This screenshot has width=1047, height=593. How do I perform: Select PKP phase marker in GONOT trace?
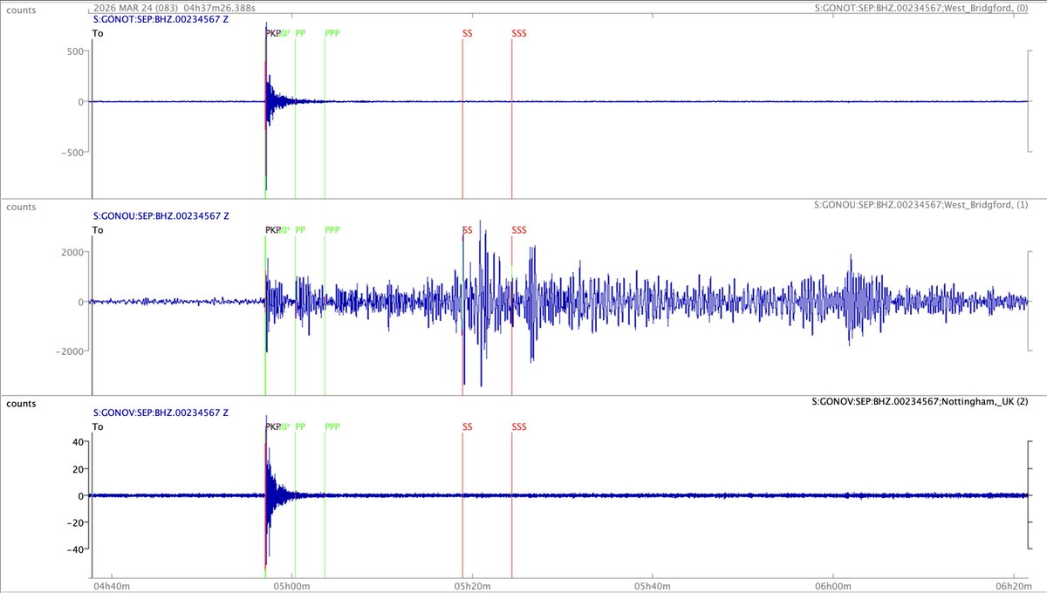coord(273,33)
